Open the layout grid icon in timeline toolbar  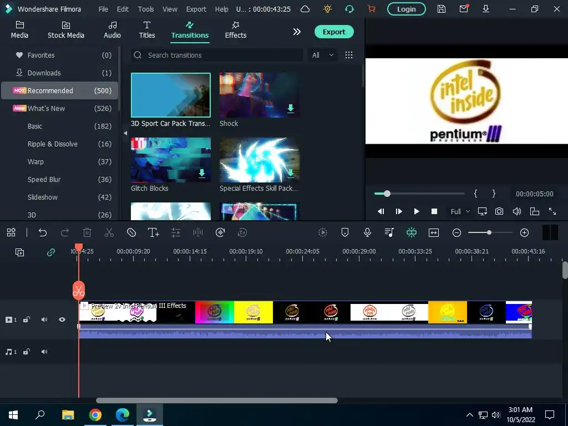click(11, 232)
